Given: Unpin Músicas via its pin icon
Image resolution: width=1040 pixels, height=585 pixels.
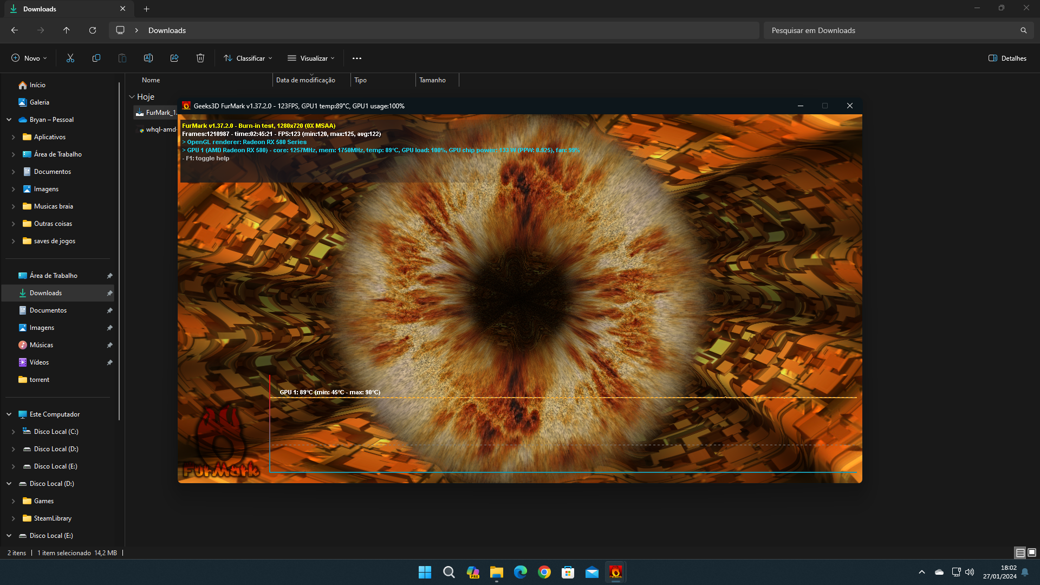Looking at the screenshot, I should point(109,345).
